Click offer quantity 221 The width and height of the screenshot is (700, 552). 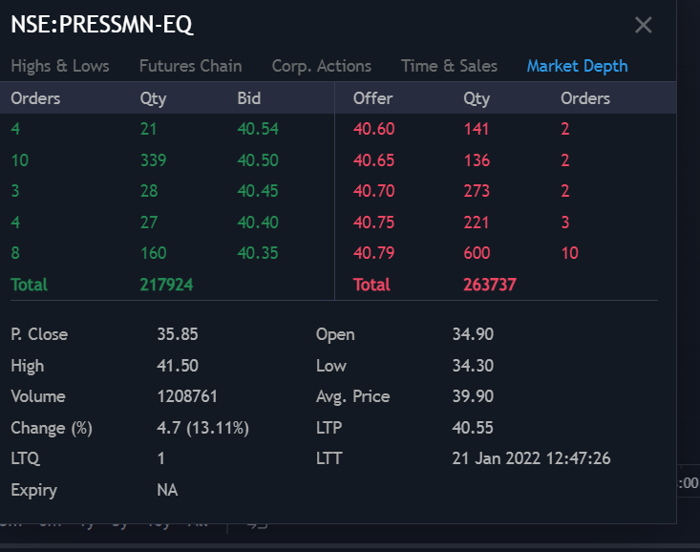(x=477, y=223)
